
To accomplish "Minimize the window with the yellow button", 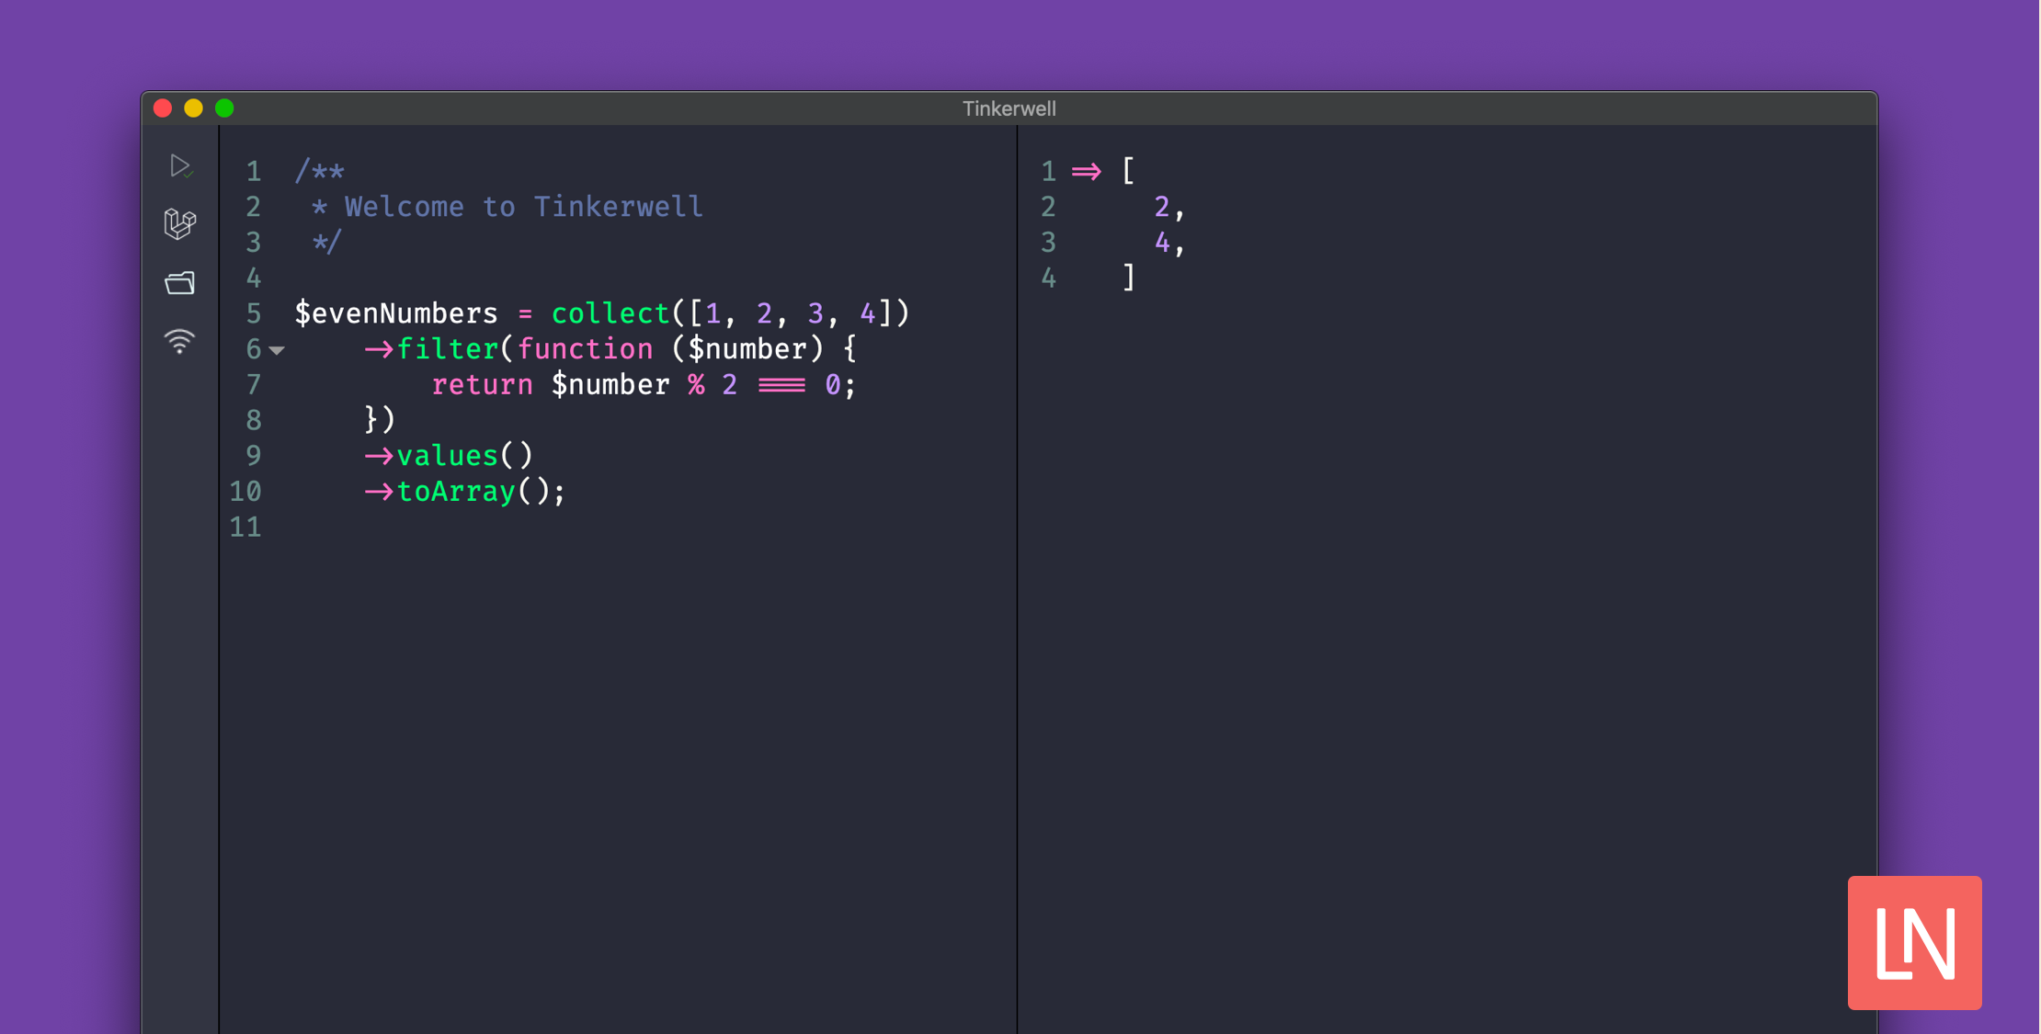I will (x=193, y=108).
